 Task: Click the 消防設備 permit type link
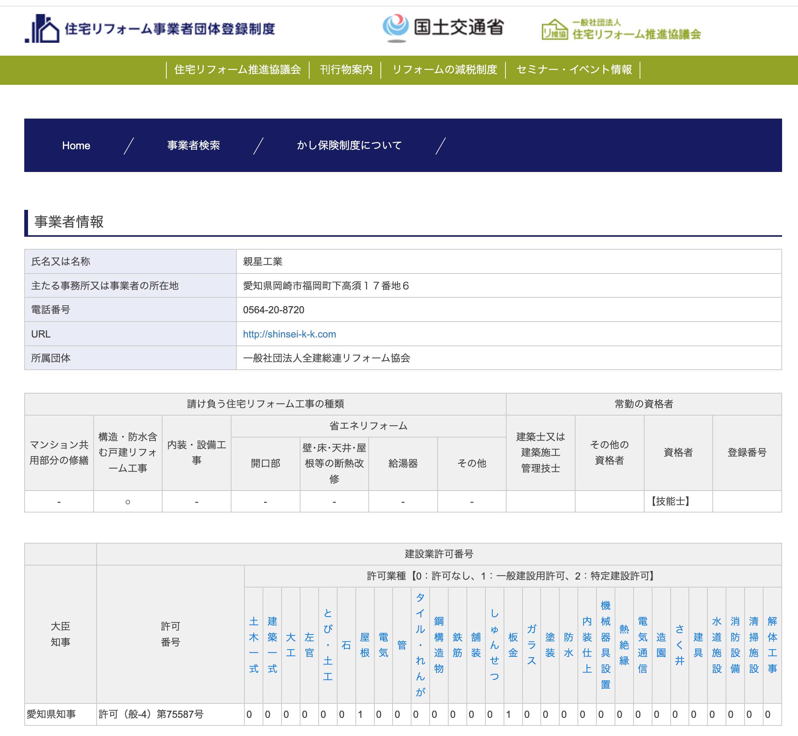point(735,645)
